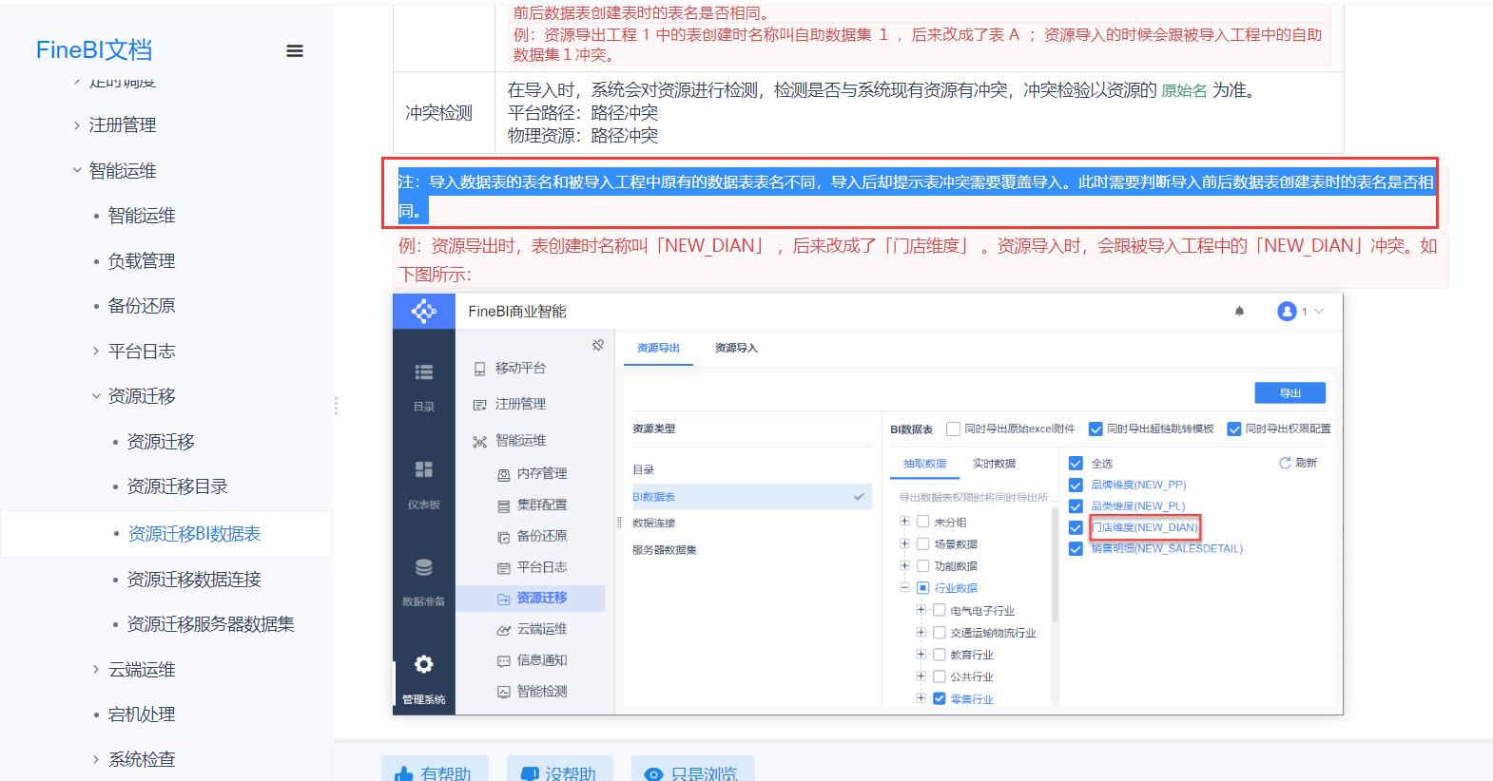Image resolution: width=1493 pixels, height=781 pixels.
Task: Open 资源迁移目录 page in docs sidebar
Action: (x=178, y=486)
